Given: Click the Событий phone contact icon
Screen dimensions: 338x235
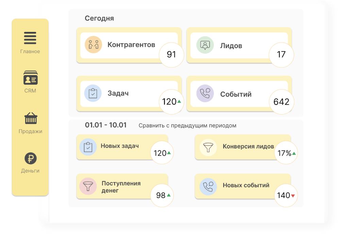Looking at the screenshot, I should click(x=205, y=93).
